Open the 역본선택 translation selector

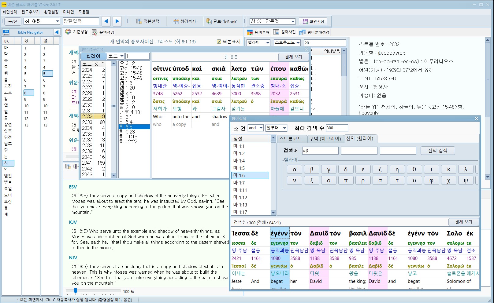click(148, 21)
